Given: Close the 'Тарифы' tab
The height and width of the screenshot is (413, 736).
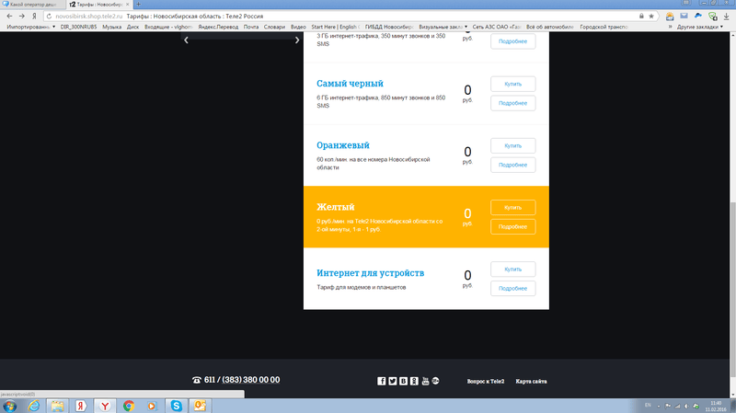Looking at the screenshot, I should pyautogui.click(x=127, y=5).
